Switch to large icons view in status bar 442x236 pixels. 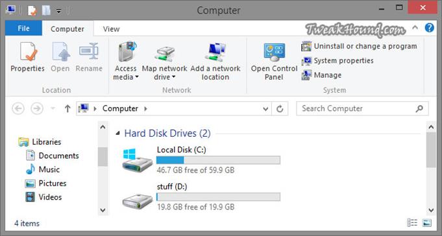click(427, 223)
